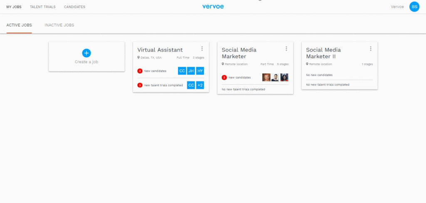Switch to the Inactive Jobs tab
The image size is (426, 203).
[59, 25]
